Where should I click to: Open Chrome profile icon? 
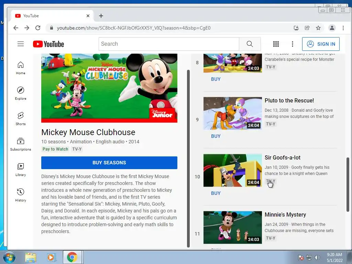(x=332, y=28)
